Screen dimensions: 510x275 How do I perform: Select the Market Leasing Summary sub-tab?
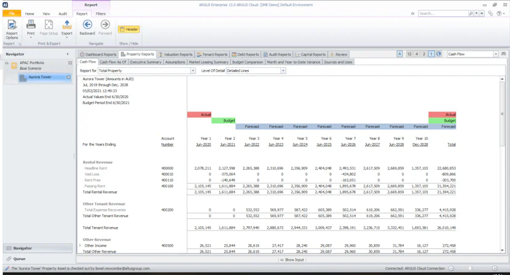point(208,62)
